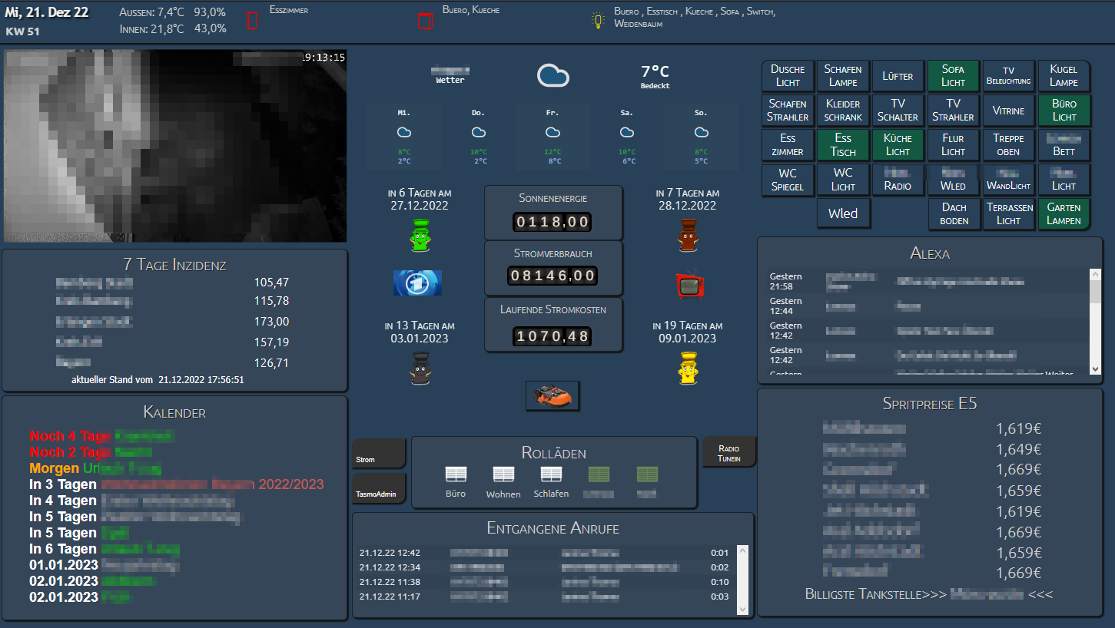This screenshot has width=1115, height=628.
Task: Click the Alexa list scrollbar down arrow
Action: [1095, 369]
